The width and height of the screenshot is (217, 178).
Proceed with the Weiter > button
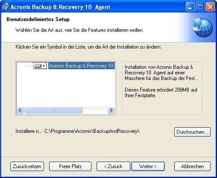(x=148, y=166)
